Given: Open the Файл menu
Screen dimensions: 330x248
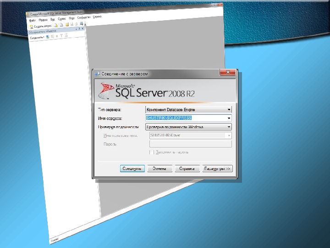Looking at the screenshot, I should tap(33, 21).
